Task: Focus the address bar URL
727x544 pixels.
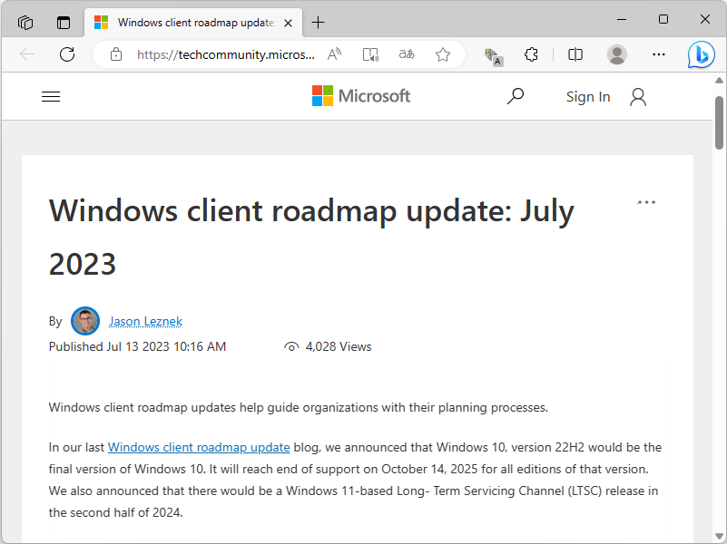Action: (x=226, y=54)
